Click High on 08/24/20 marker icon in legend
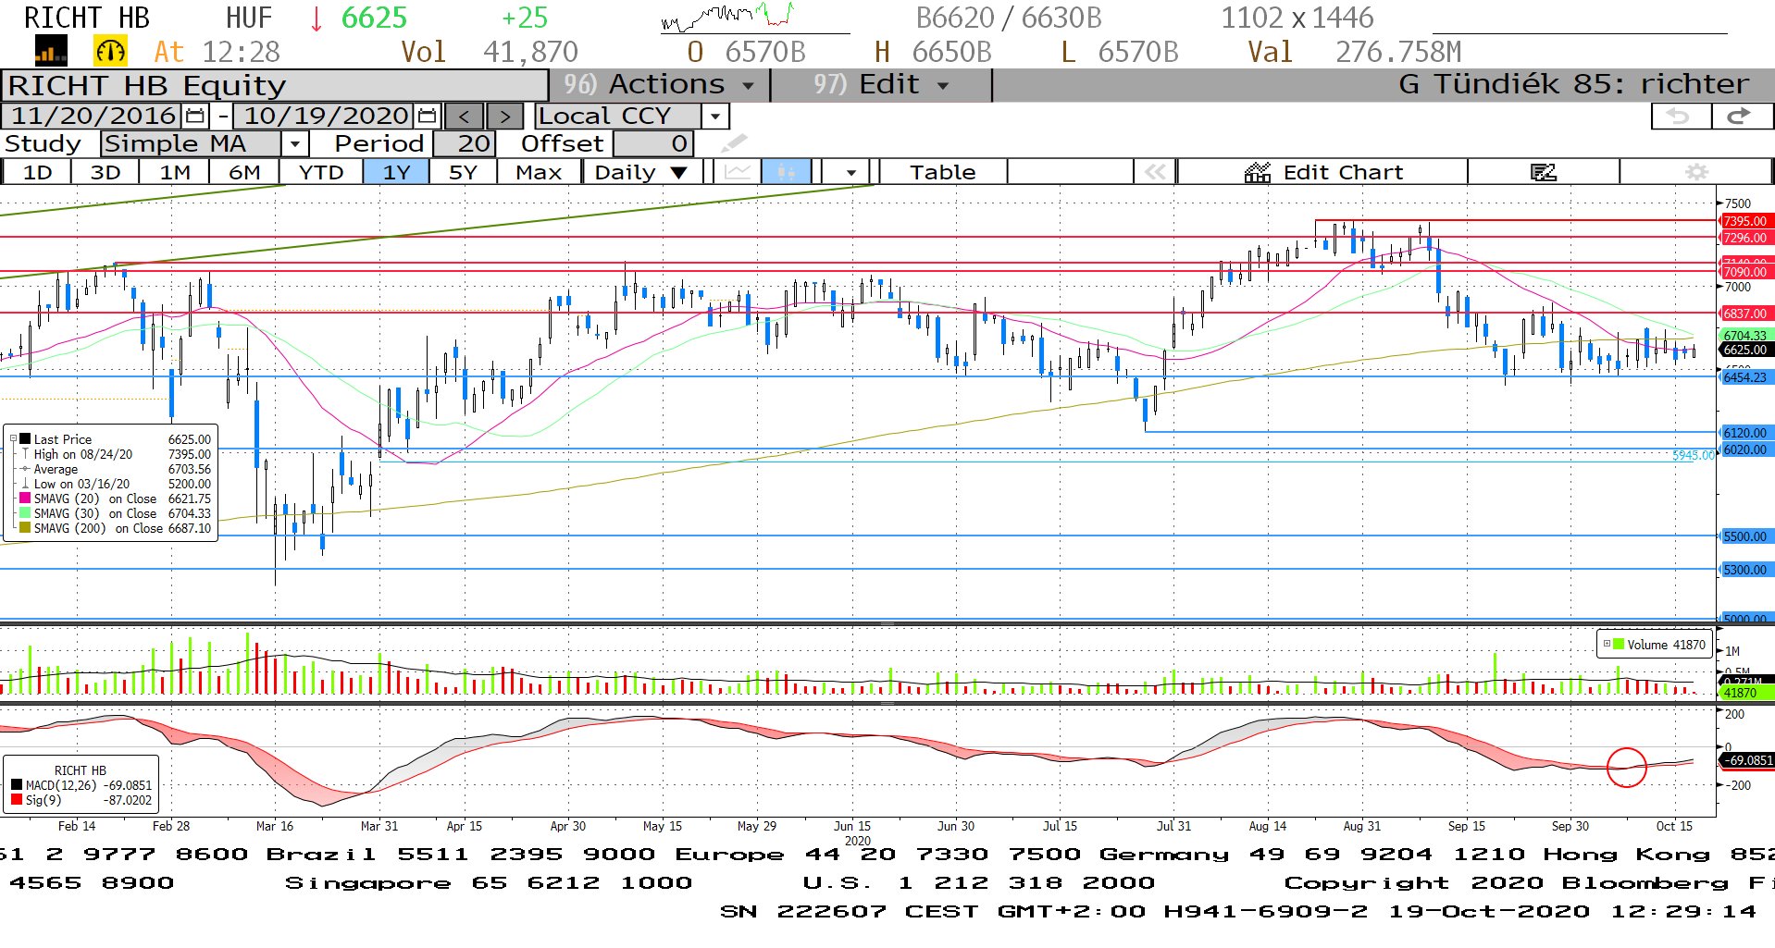This screenshot has height=948, width=1775. coord(26,454)
